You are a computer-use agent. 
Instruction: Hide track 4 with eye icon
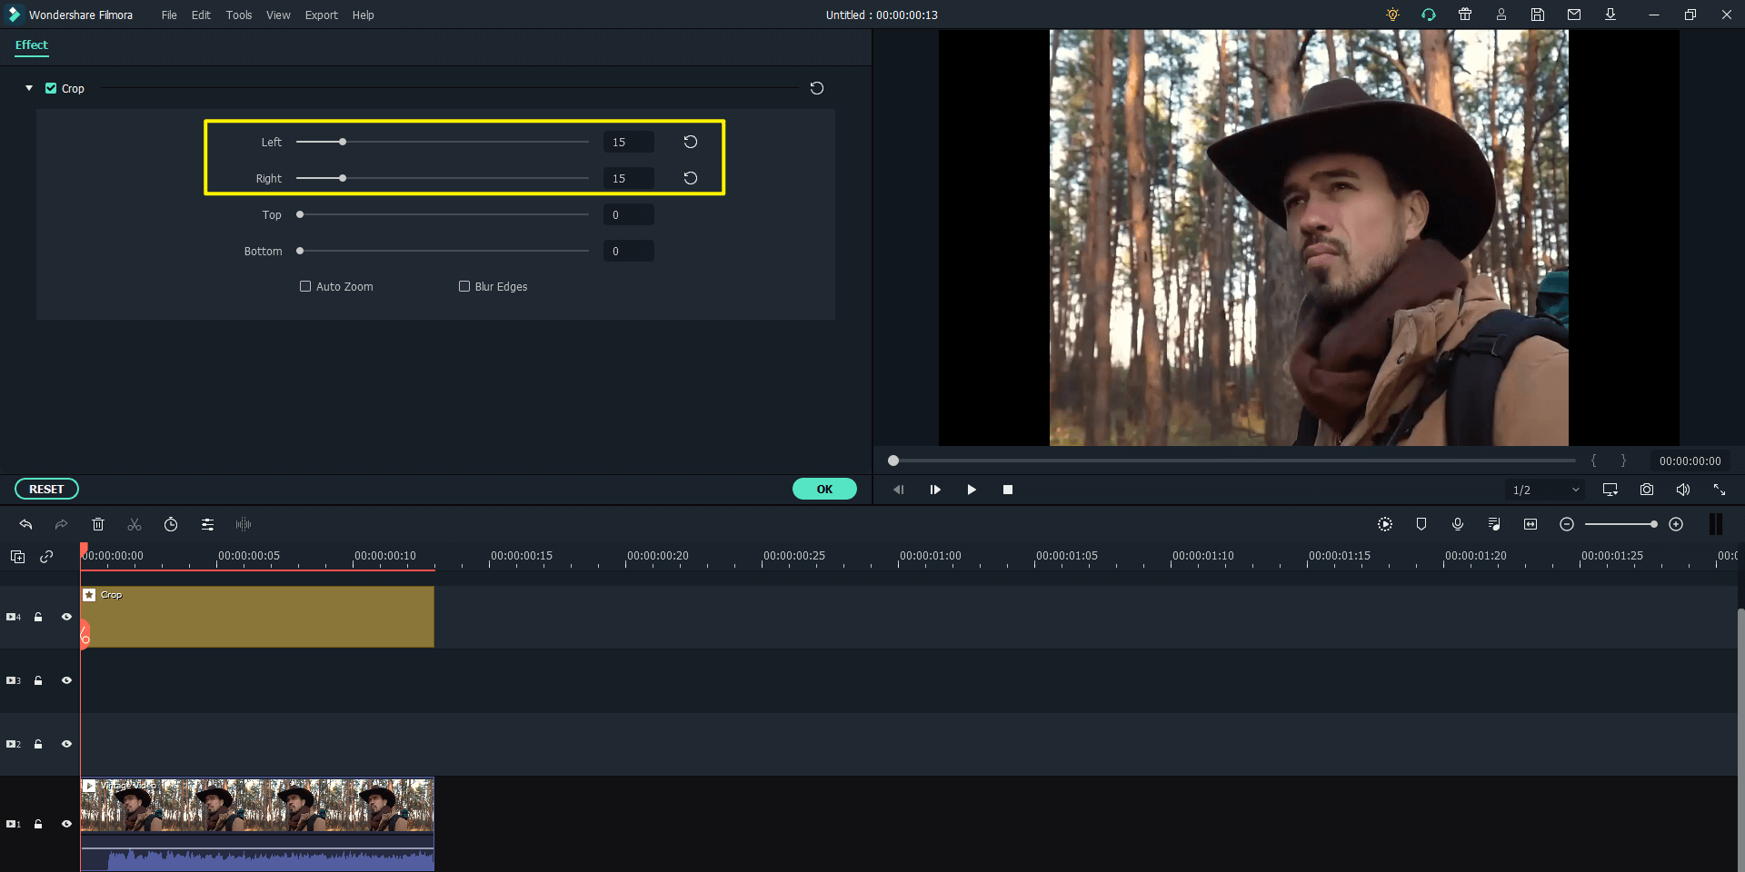pyautogui.click(x=66, y=617)
